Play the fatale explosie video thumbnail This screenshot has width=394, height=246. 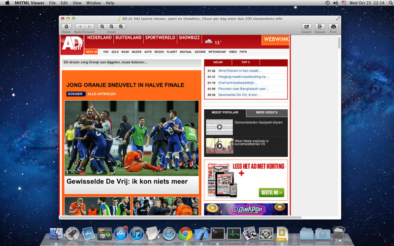[x=219, y=146]
